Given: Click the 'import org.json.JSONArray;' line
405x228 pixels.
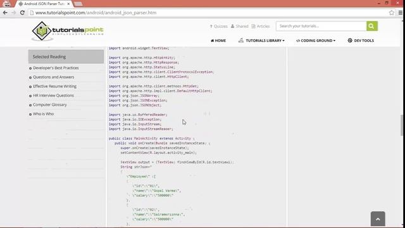Looking at the screenshot, I should [134, 96].
